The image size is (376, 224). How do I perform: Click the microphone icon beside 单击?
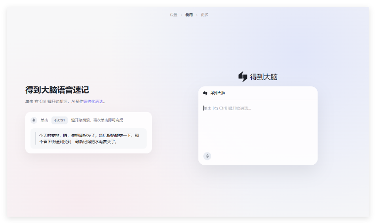pos(34,120)
